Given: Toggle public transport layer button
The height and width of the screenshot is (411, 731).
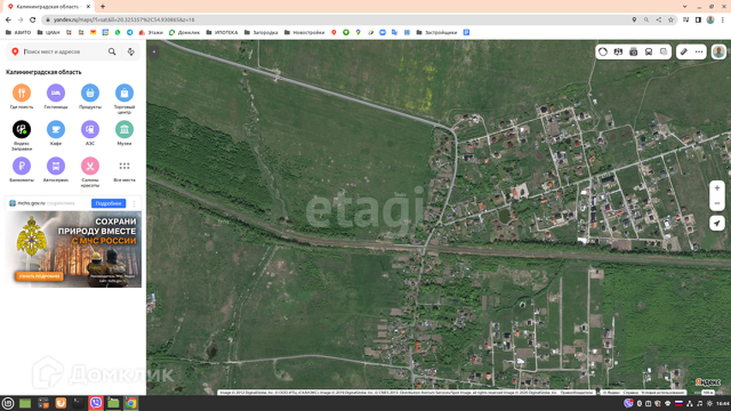Looking at the screenshot, I should point(649,51).
